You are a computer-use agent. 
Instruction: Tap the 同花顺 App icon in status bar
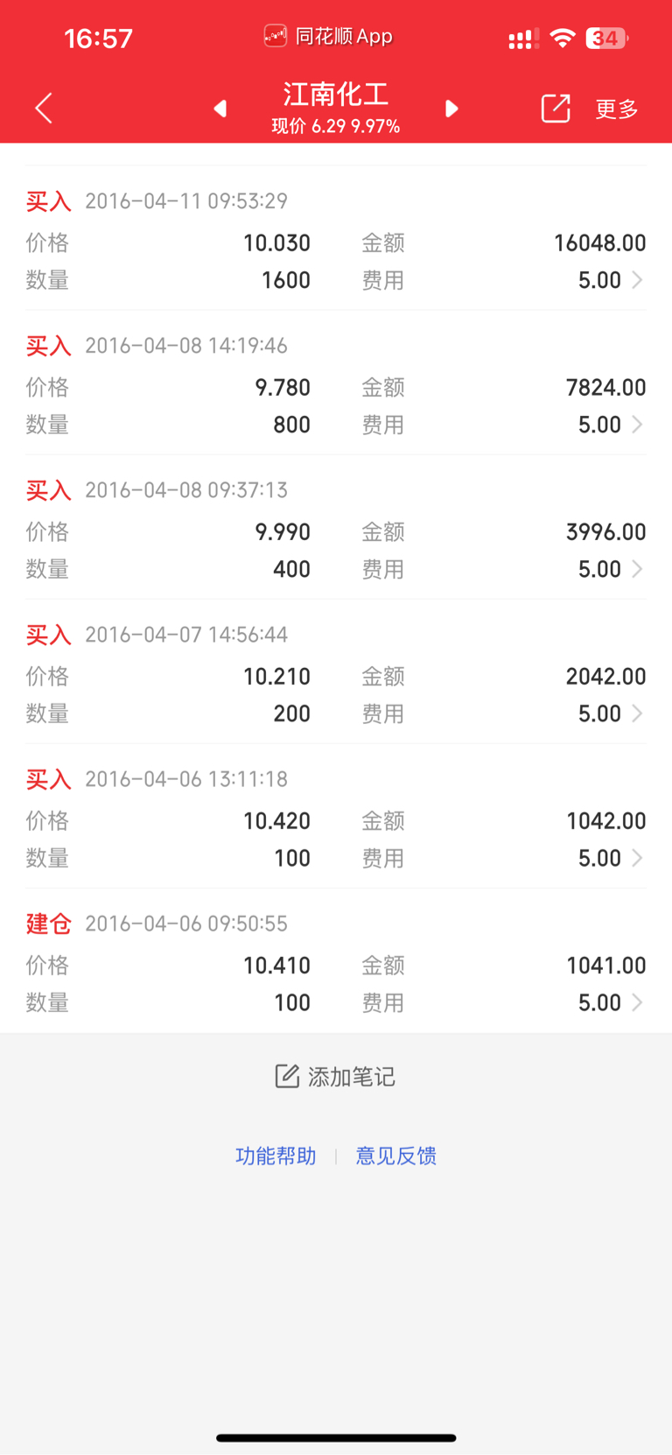276,36
